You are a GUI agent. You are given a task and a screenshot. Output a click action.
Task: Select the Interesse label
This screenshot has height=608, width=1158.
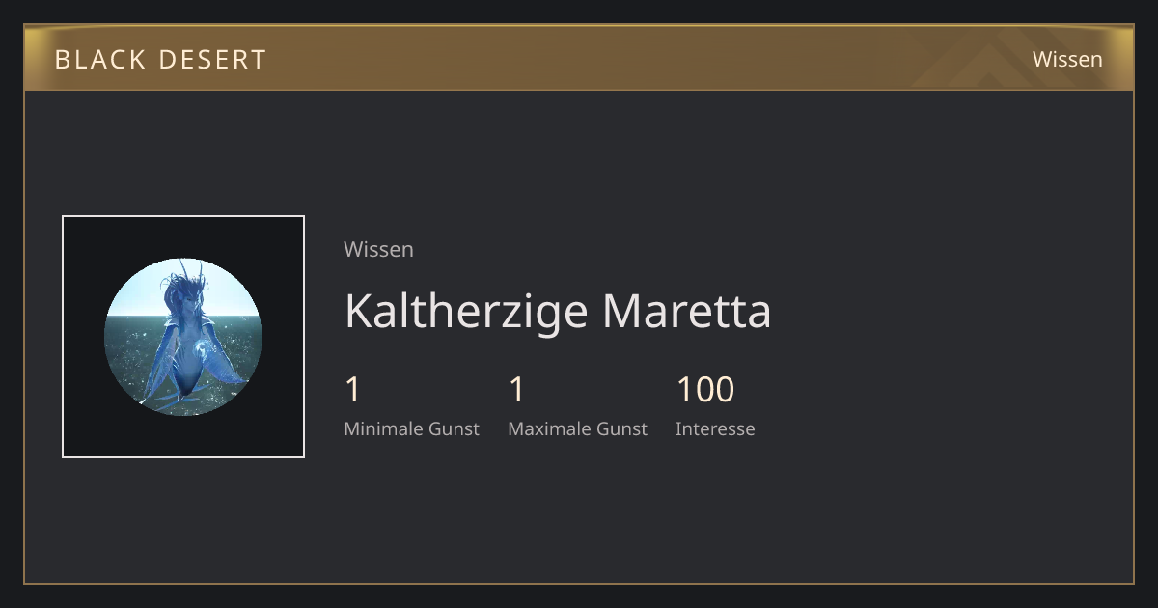pyautogui.click(x=715, y=428)
